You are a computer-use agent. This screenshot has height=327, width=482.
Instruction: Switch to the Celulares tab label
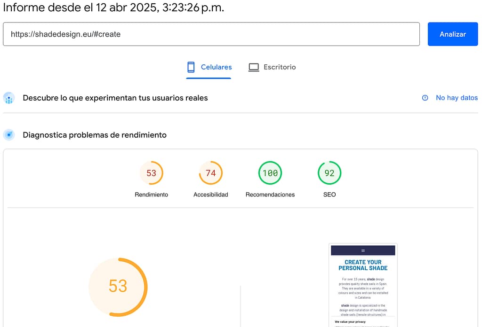point(216,67)
